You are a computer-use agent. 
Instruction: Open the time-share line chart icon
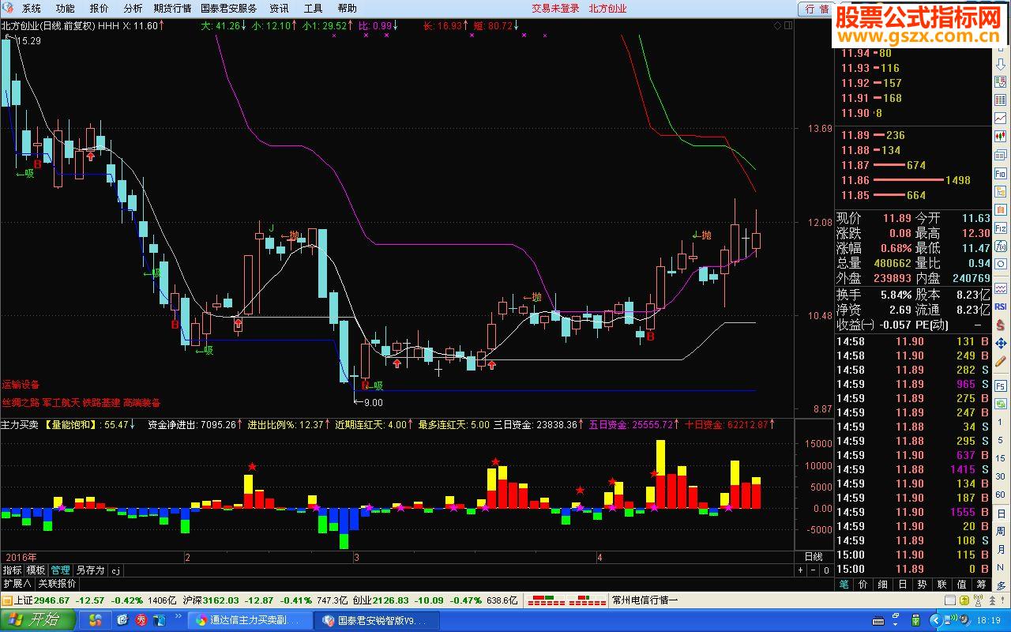point(1001,117)
